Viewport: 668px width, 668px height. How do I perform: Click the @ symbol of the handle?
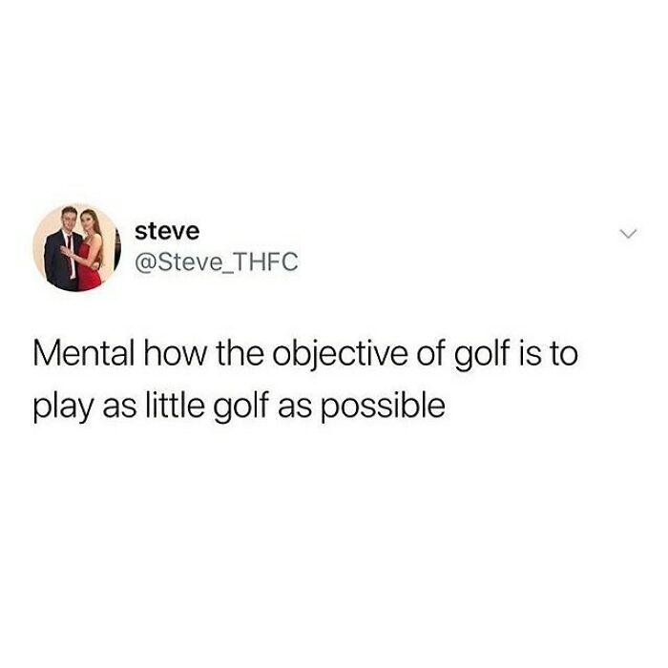pos(145,262)
